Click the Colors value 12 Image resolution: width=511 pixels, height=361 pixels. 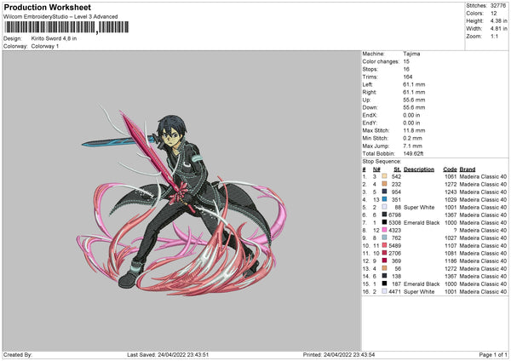494,14
